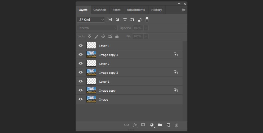Turn layer filtering on or off
The width and height of the screenshot is (263, 133).
pos(147,19)
